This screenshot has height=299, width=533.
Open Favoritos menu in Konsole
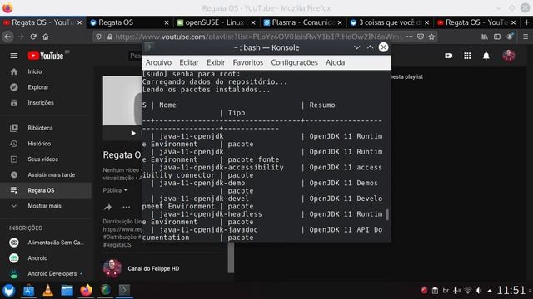[x=248, y=62]
